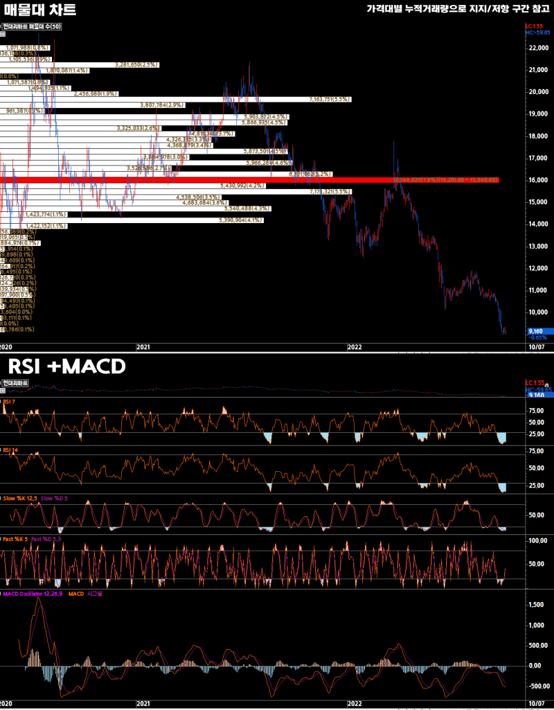This screenshot has width=554, height=710.
Task: Click the 5,430,992(4.2%) volume bar label
Action: pos(242,186)
